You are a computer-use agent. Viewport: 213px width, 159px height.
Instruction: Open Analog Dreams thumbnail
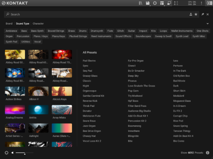[x=15, y=110]
